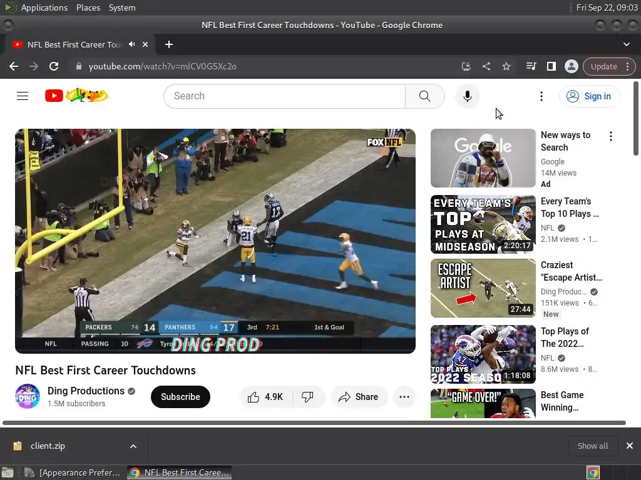The width and height of the screenshot is (641, 480).
Task: Click the site lock icon
Action: click(78, 66)
